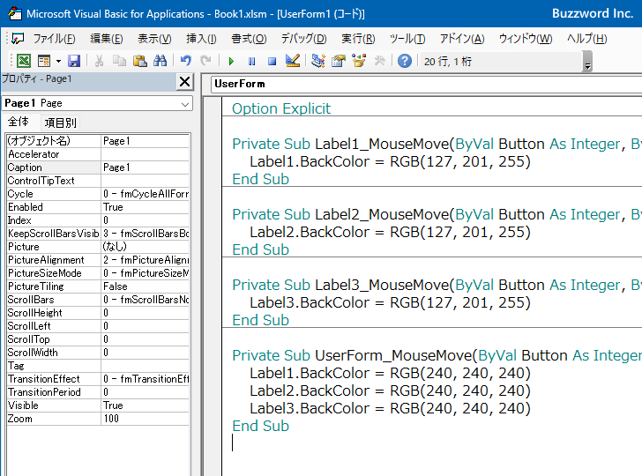The height and width of the screenshot is (476, 642).
Task: Edit the (オブジェクト名) value Page1
Action: pos(145,141)
